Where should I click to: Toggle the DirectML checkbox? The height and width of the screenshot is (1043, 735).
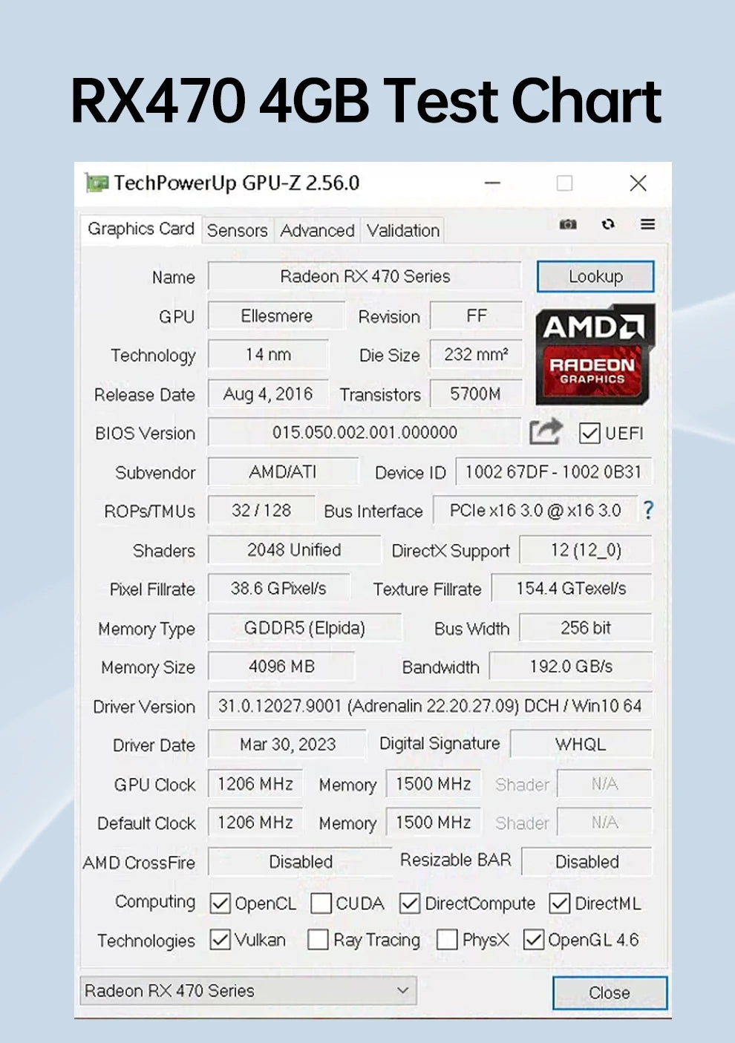[560, 903]
